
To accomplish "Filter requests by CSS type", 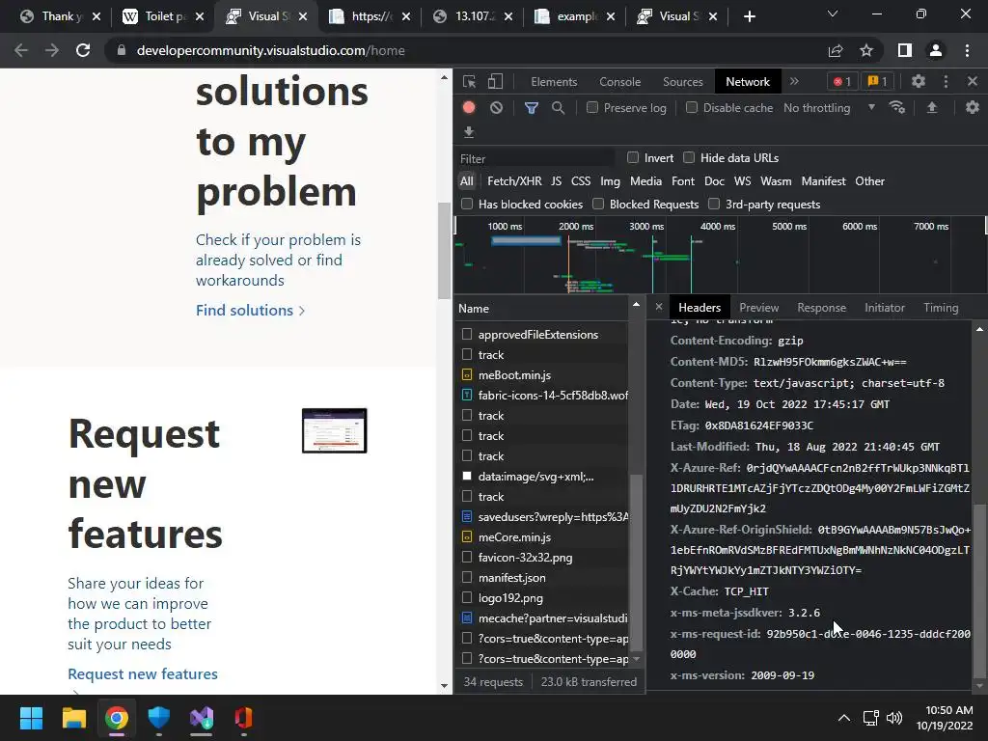I will (x=580, y=180).
